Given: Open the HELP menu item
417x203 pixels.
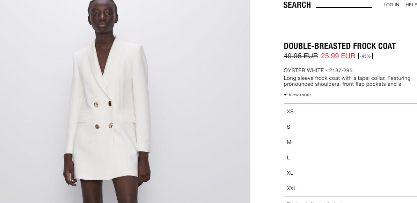Looking at the screenshot, I should point(411,5).
